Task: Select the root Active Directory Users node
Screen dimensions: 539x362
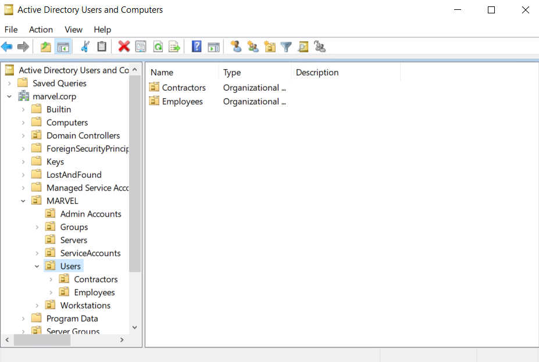Action: pos(74,70)
